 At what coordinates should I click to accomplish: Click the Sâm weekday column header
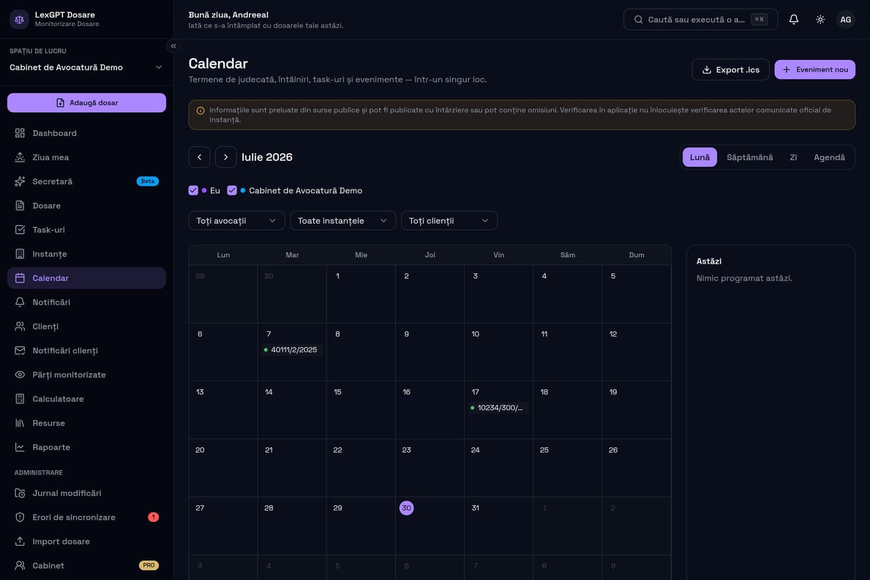(x=568, y=255)
